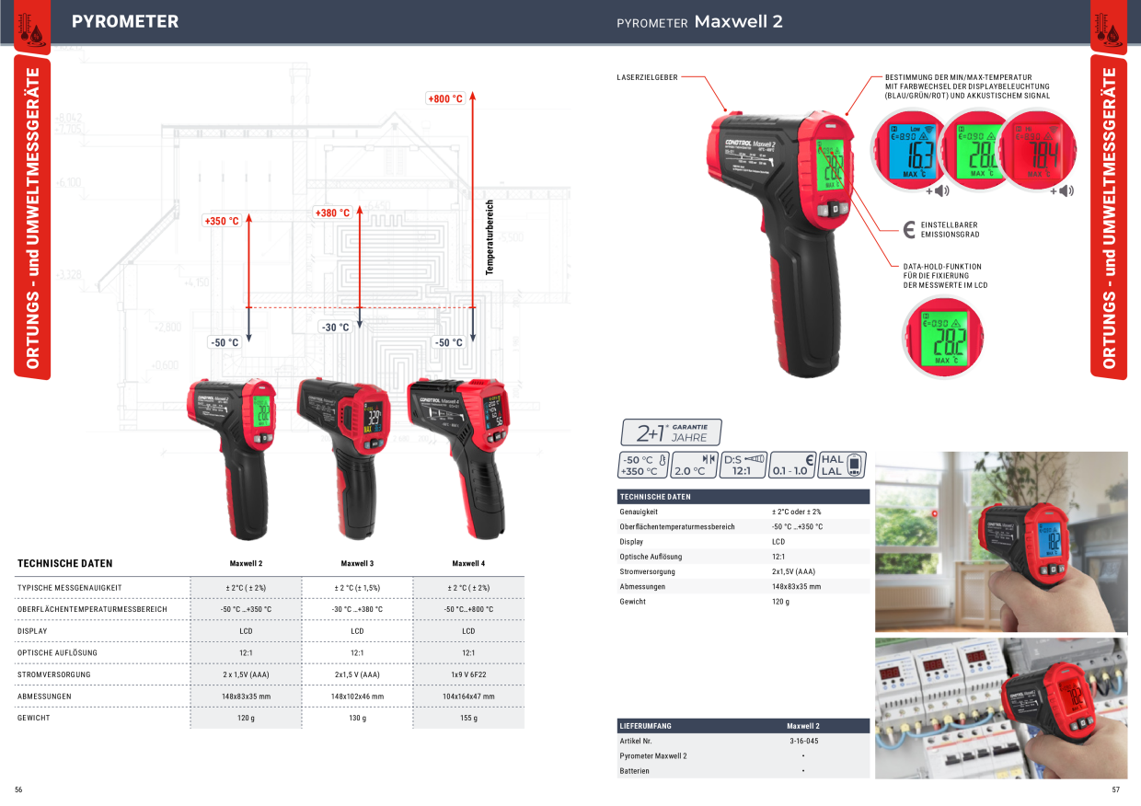Click the page number 56

[x=18, y=790]
